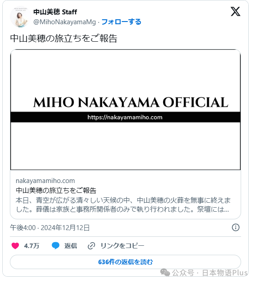
Task: Click the card description starting 本日、青空が広がる
Action: pyautogui.click(x=123, y=205)
